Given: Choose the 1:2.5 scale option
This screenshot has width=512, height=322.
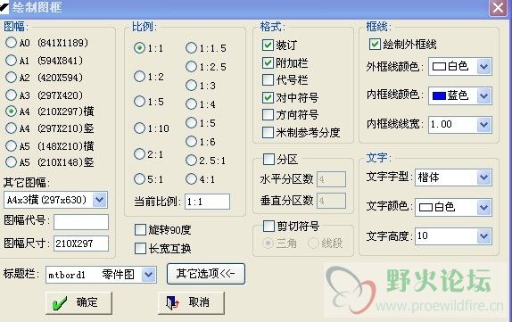Looking at the screenshot, I should point(191,67).
